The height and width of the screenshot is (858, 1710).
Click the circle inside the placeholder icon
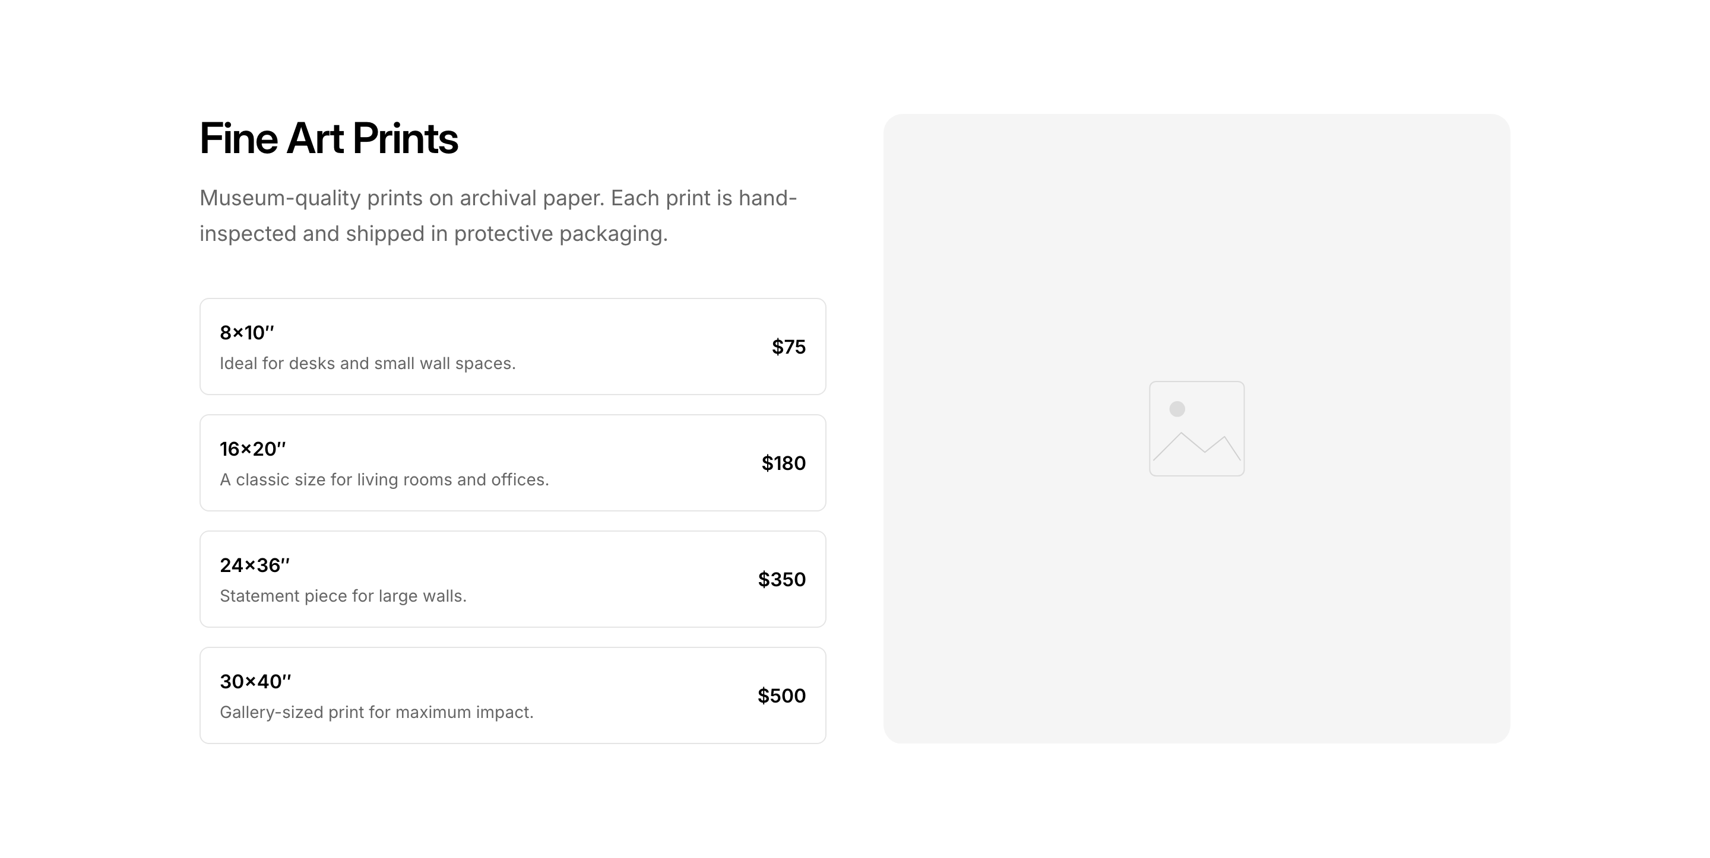pyautogui.click(x=1177, y=409)
